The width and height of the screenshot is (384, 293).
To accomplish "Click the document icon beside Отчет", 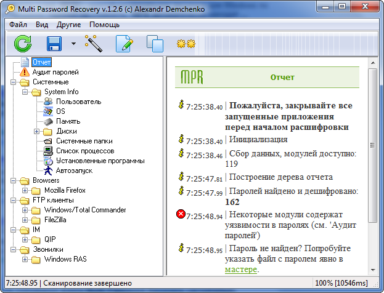I will pyautogui.click(x=25, y=62).
